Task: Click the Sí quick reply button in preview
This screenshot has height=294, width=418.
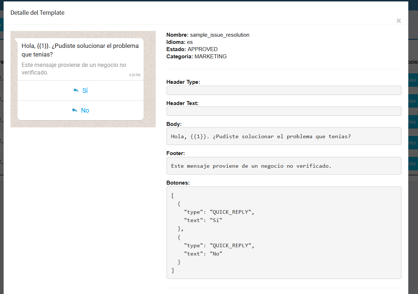Action: pos(81,90)
